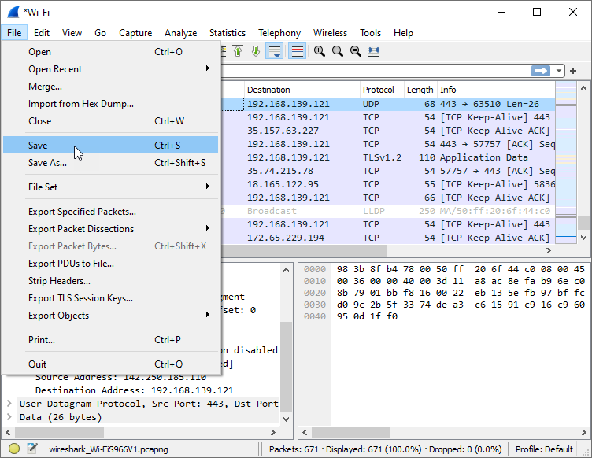Apply display filter with blue arrow button
This screenshot has width=592, height=458.
pyautogui.click(x=541, y=71)
